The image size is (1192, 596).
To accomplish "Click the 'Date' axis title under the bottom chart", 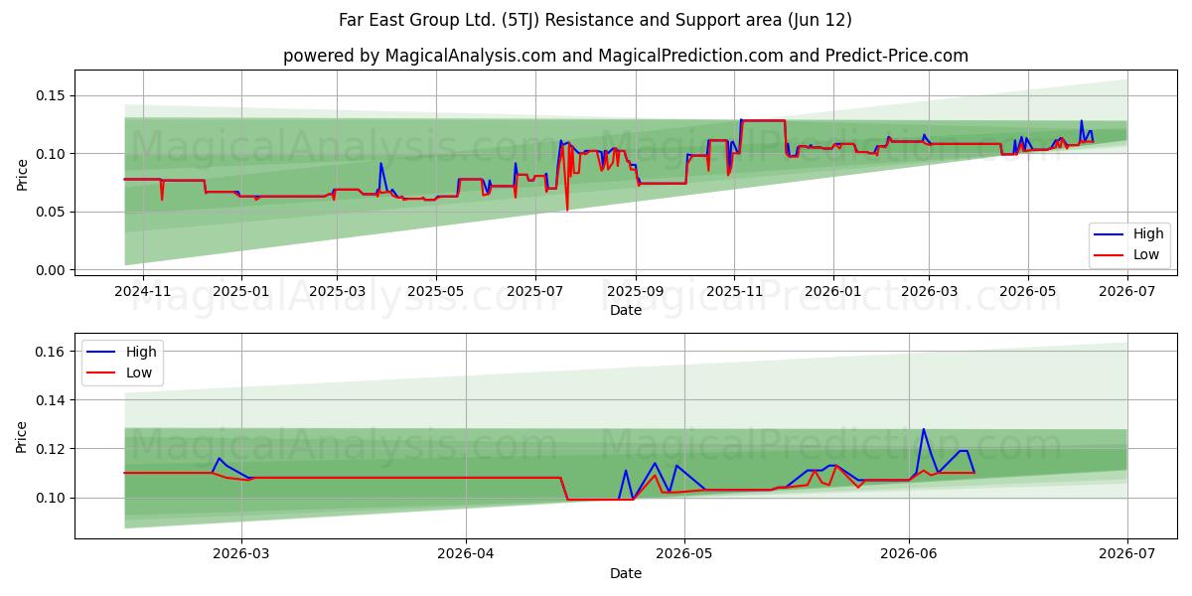I will pyautogui.click(x=626, y=573).
